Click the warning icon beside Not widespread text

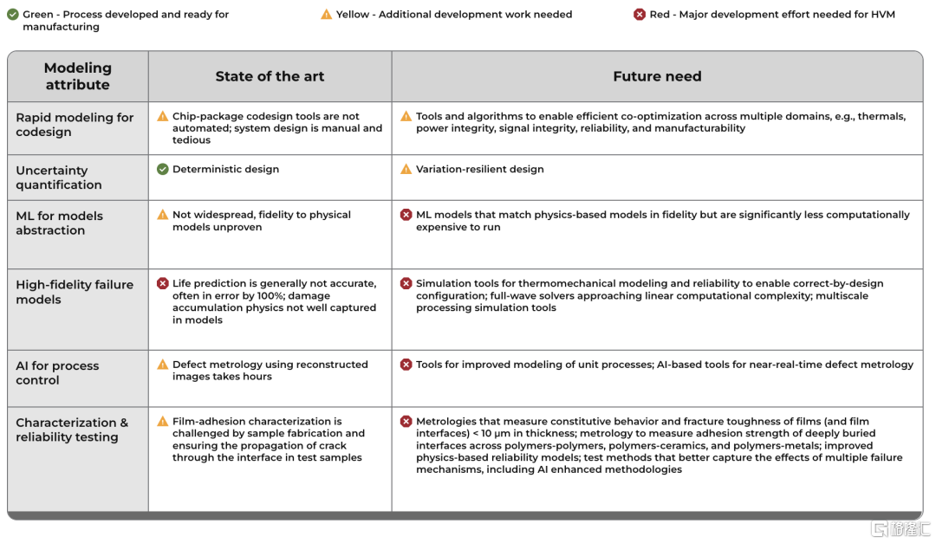pyautogui.click(x=162, y=215)
